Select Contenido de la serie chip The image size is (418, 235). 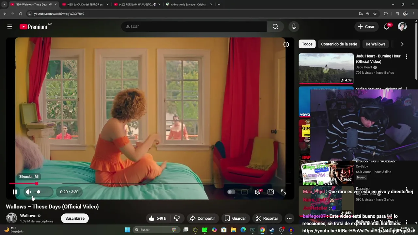pyautogui.click(x=339, y=44)
